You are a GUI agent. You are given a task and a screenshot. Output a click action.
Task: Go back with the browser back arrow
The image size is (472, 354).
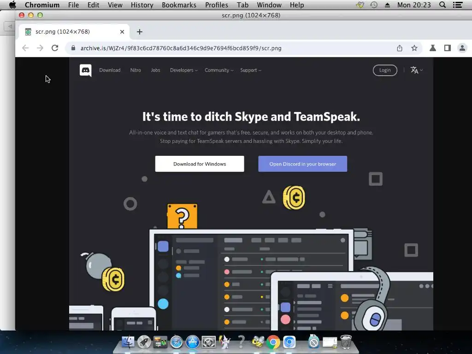tap(25, 48)
